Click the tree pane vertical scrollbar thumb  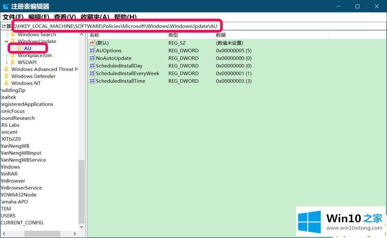click(x=81, y=192)
